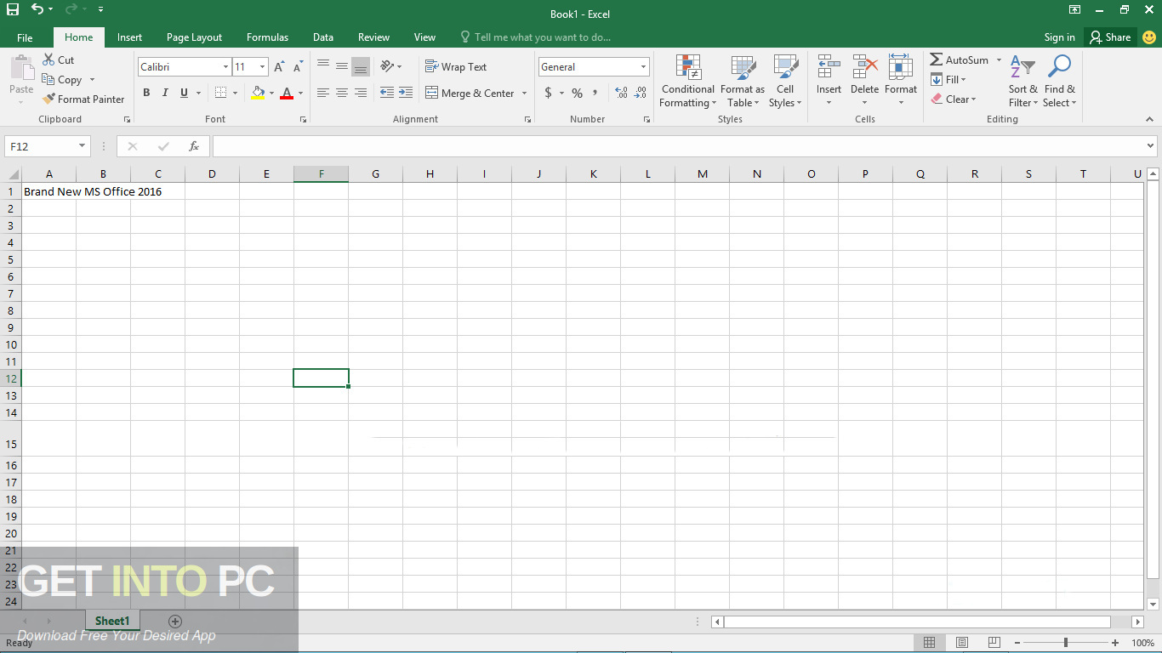Send feedback using the smiley icon
The image size is (1162, 653).
click(x=1149, y=37)
